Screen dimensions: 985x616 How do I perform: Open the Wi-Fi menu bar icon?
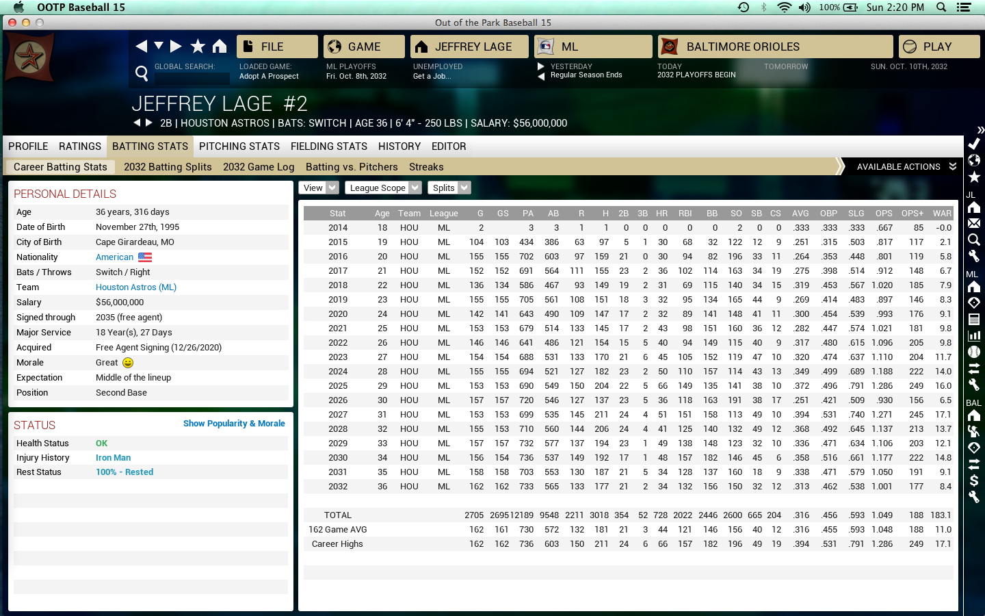tap(784, 8)
